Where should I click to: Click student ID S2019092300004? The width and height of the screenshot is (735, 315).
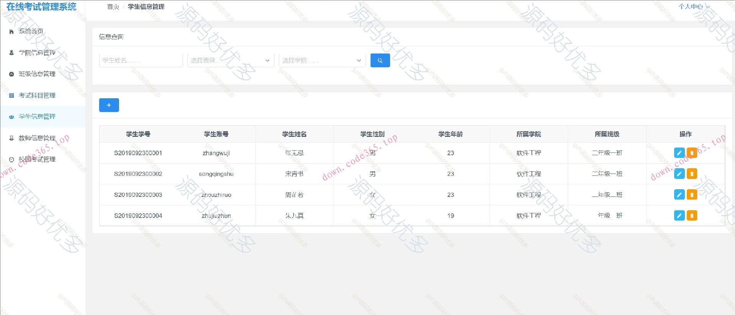click(138, 216)
